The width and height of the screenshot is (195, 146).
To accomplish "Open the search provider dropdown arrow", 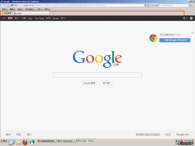I will (x=193, y=5).
